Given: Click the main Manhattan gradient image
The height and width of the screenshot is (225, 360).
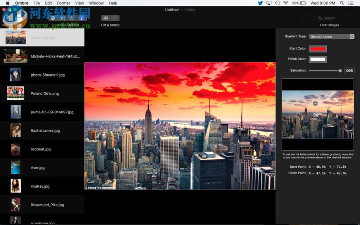Looking at the screenshot, I should click(180, 126).
